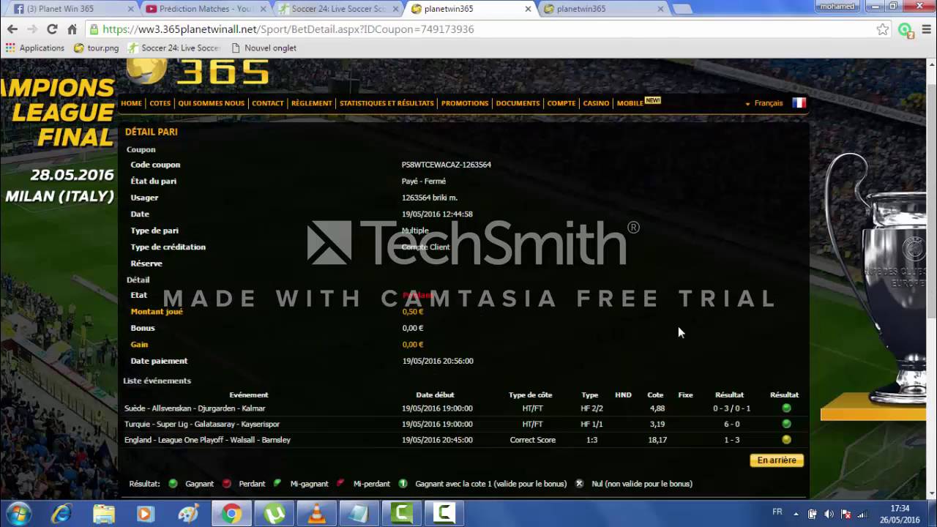Click the coupon code PS8WTCEWACAZ-1263564
Screen dimensions: 937x527
pyautogui.click(x=447, y=165)
